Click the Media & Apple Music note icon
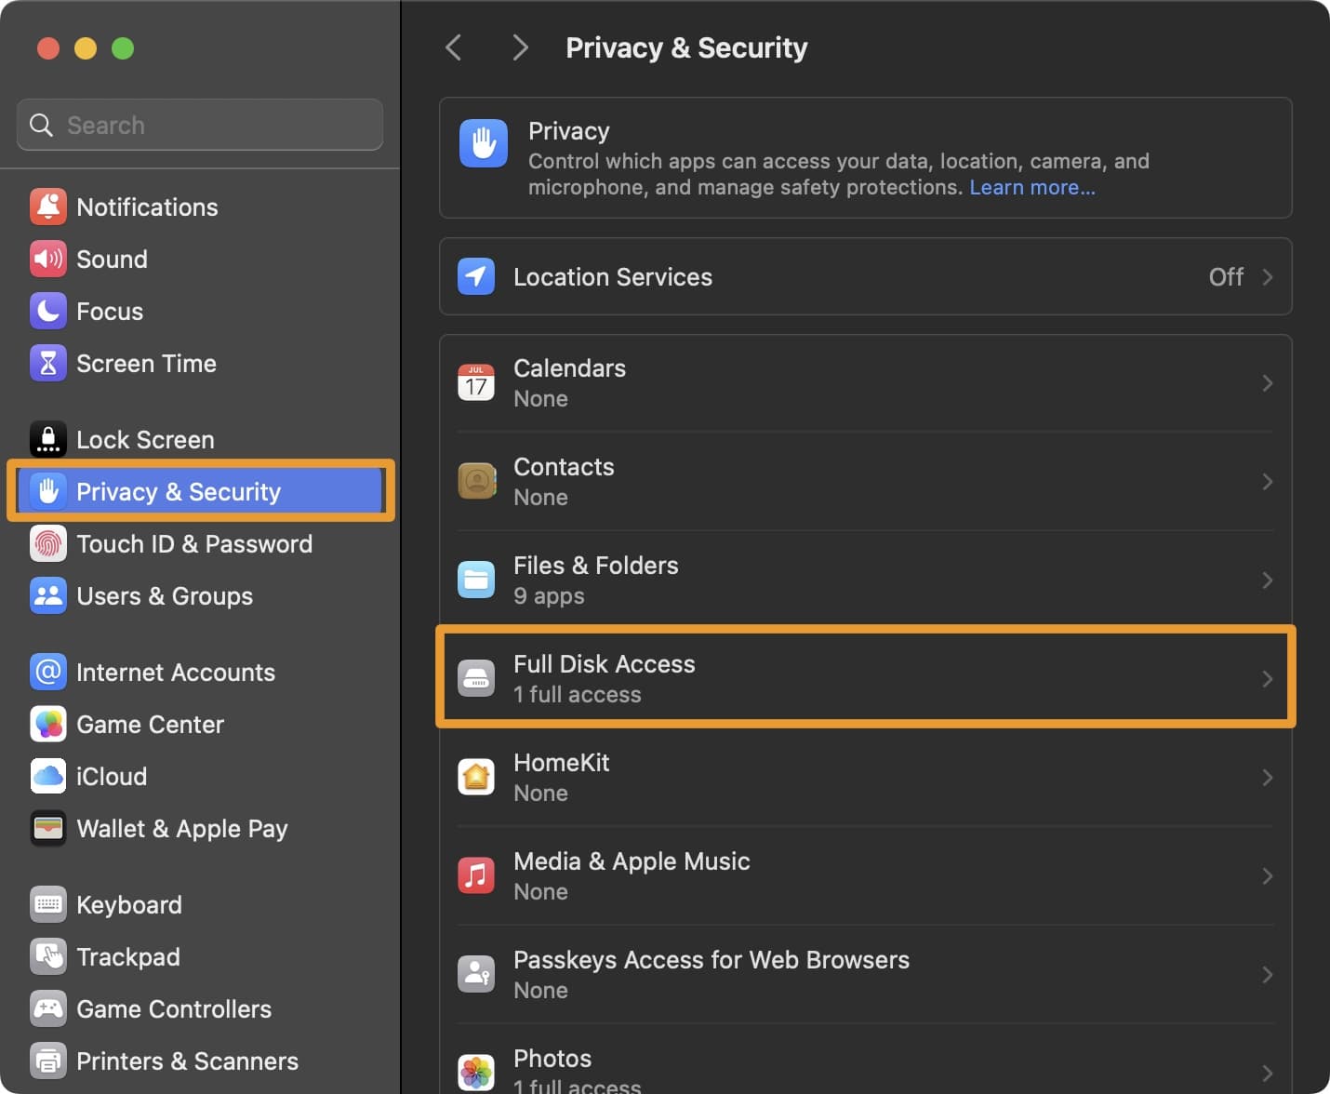This screenshot has height=1094, width=1330. 476,875
